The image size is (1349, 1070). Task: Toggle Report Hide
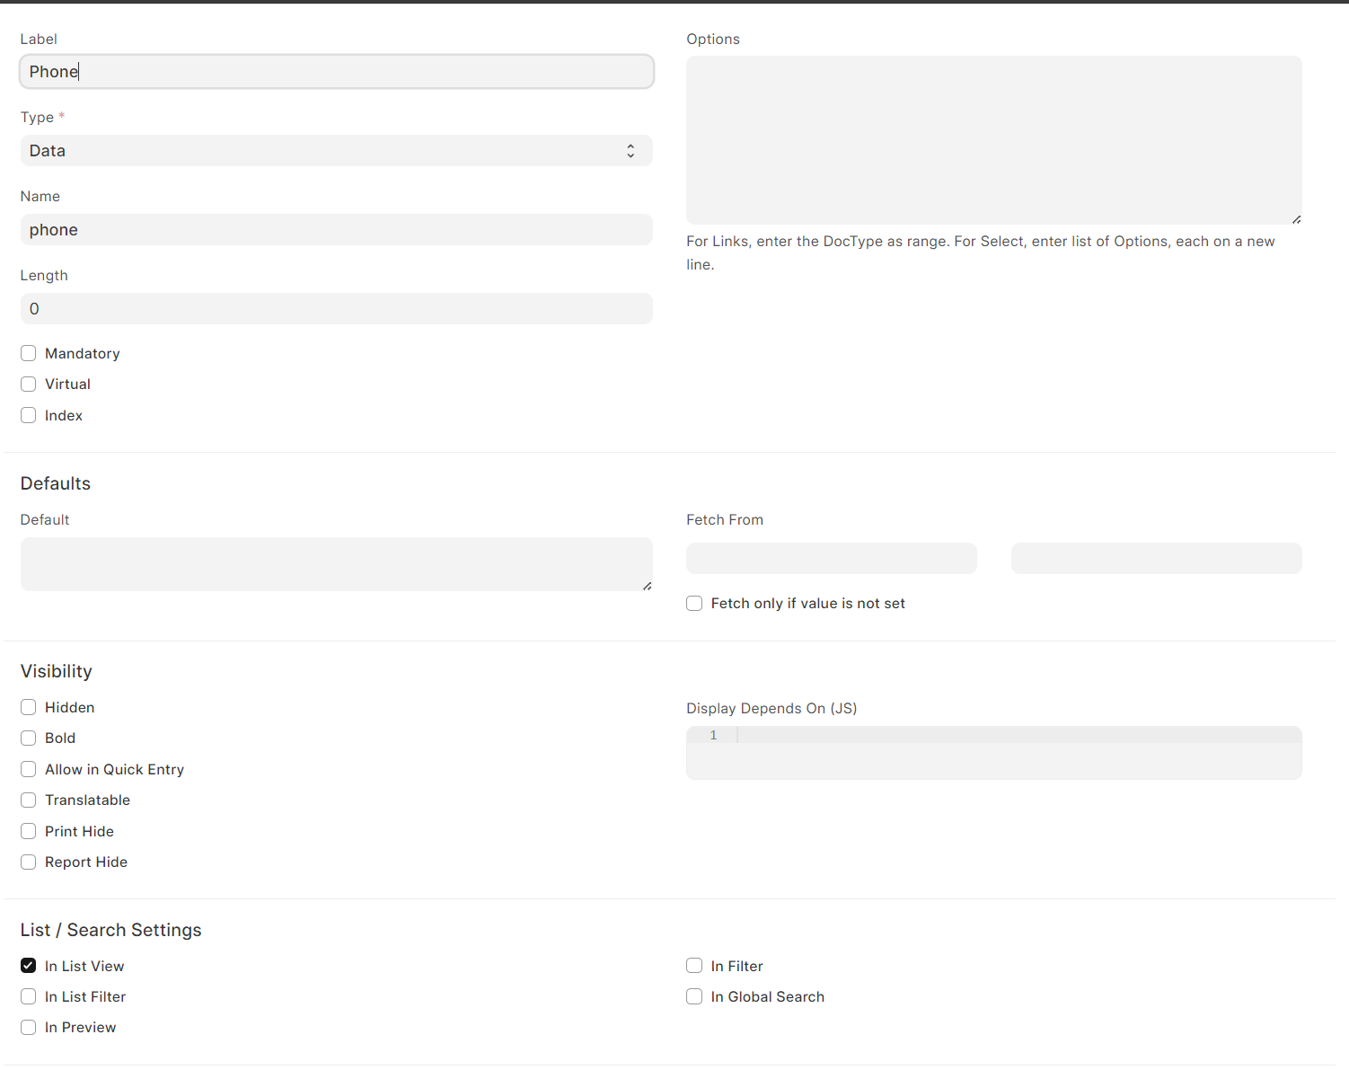[28, 862]
